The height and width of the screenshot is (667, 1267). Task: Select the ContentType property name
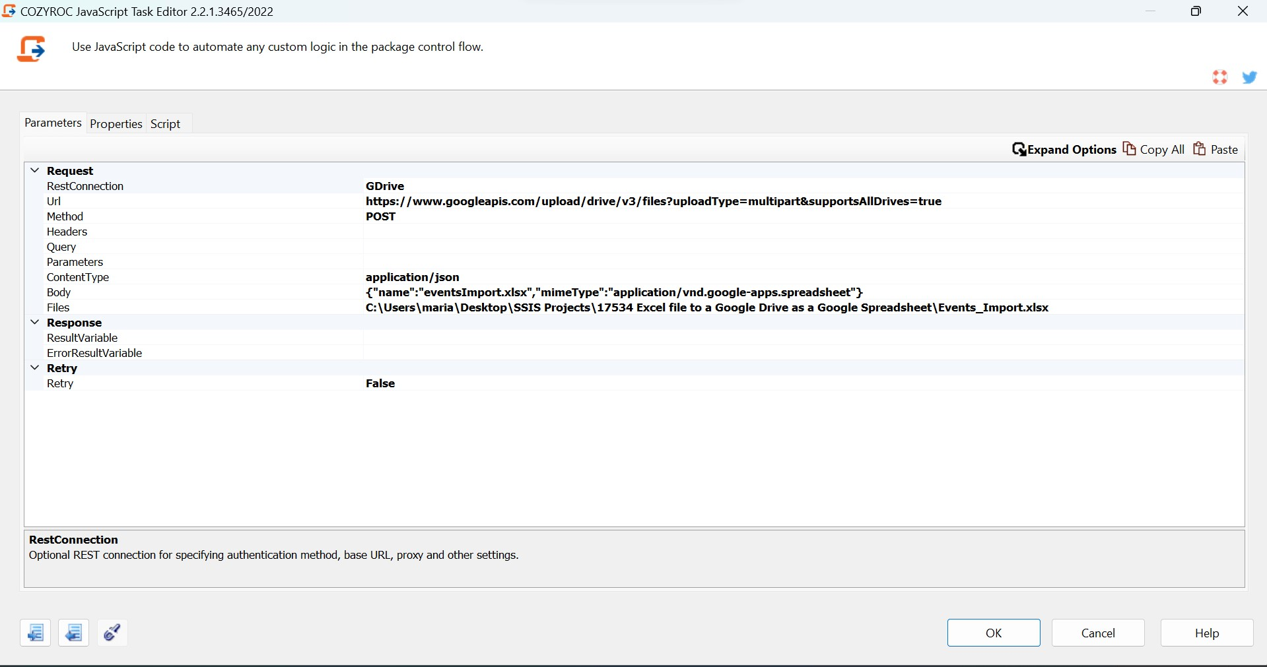coord(78,277)
